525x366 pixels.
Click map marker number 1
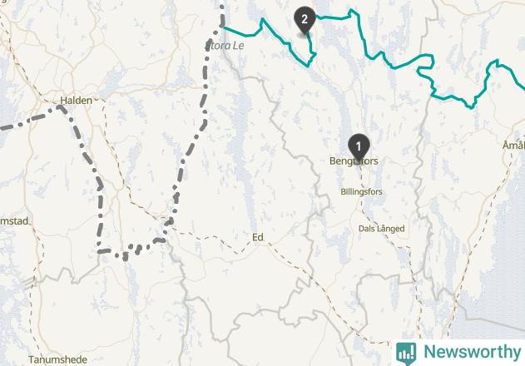click(359, 146)
